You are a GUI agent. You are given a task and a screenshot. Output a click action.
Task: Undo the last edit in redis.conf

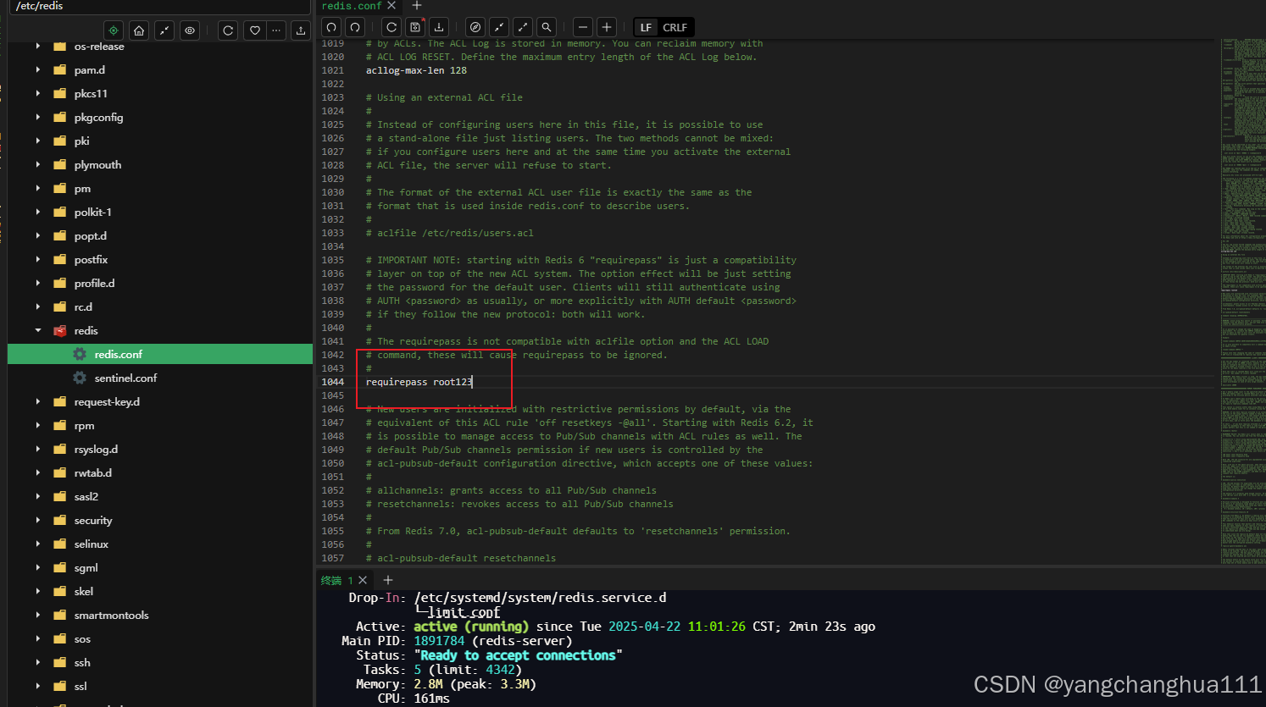coord(330,26)
